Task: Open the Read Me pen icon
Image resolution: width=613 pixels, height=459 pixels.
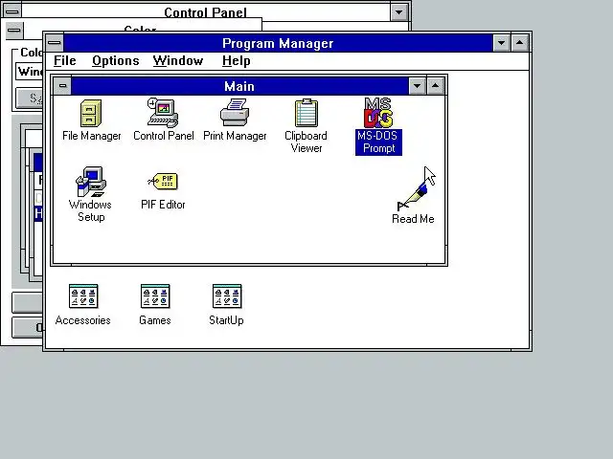Action: [x=413, y=196]
